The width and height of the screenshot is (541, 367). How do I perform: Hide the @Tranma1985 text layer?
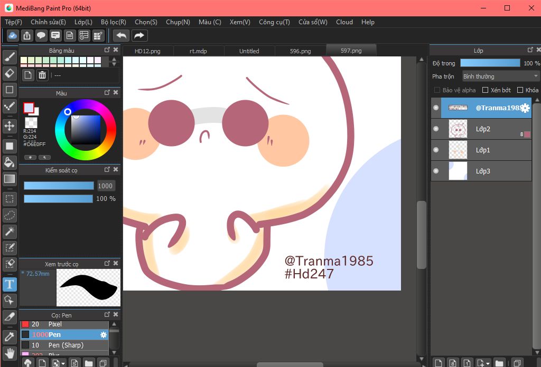(436, 108)
